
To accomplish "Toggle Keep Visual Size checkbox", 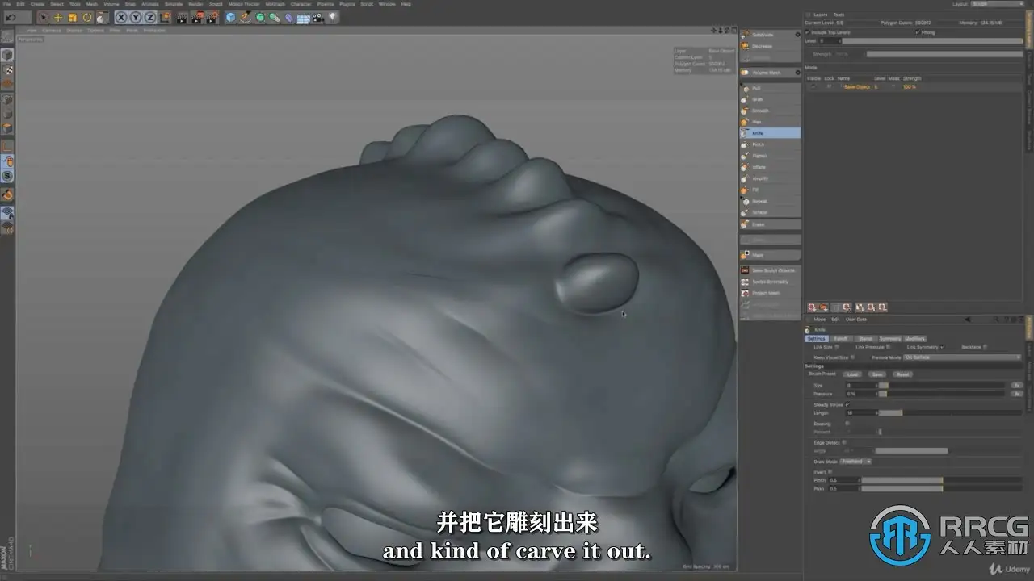I will tap(853, 357).
